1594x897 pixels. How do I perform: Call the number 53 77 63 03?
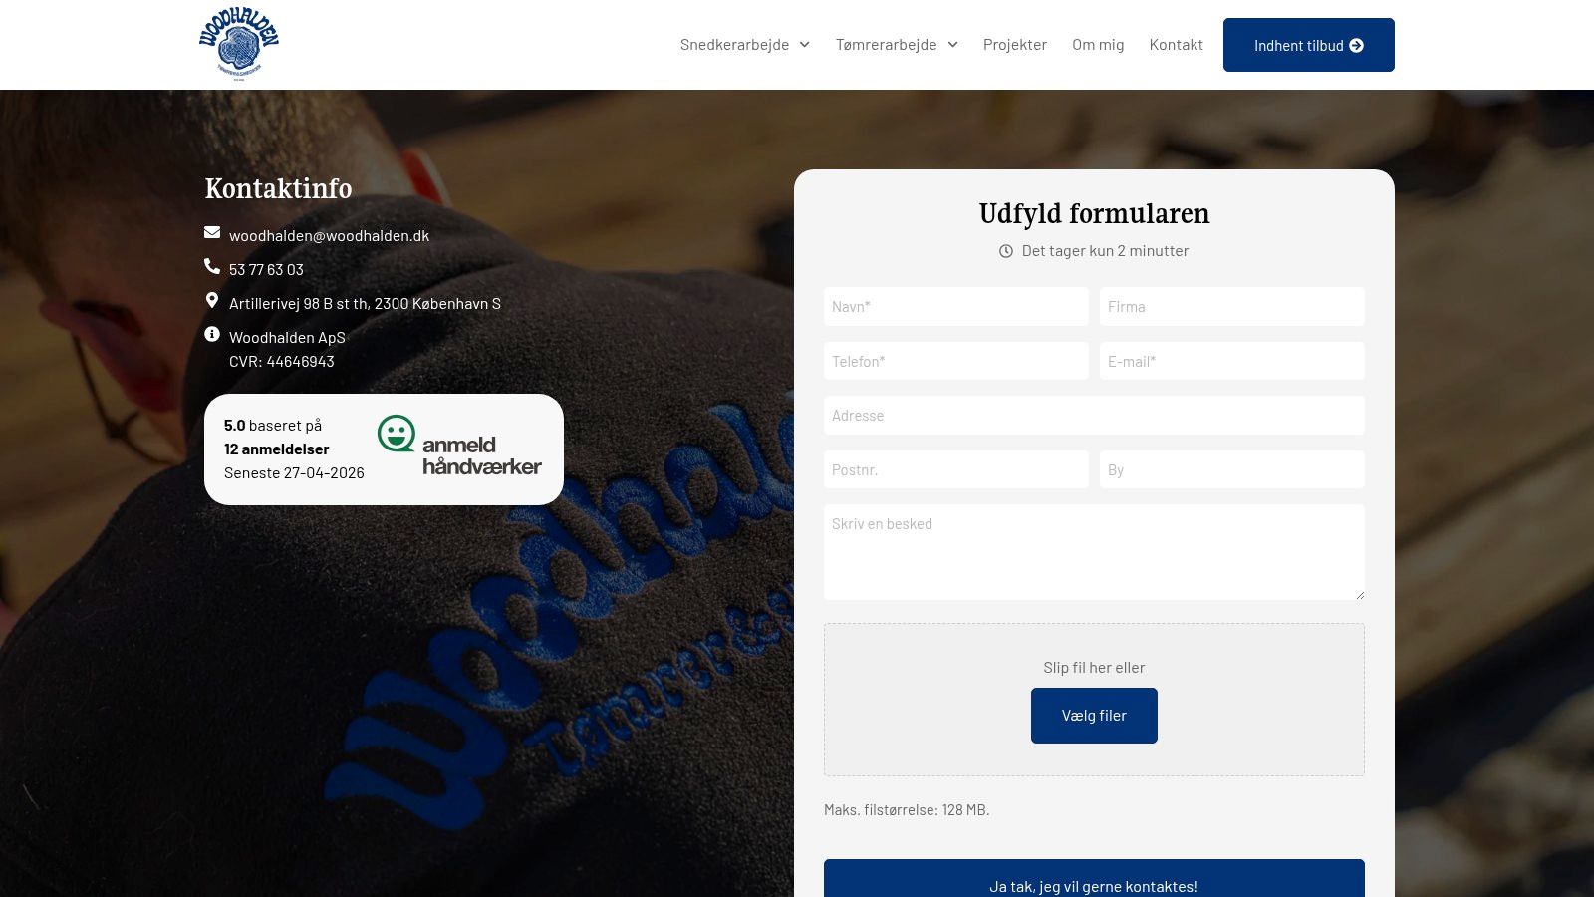266,270
